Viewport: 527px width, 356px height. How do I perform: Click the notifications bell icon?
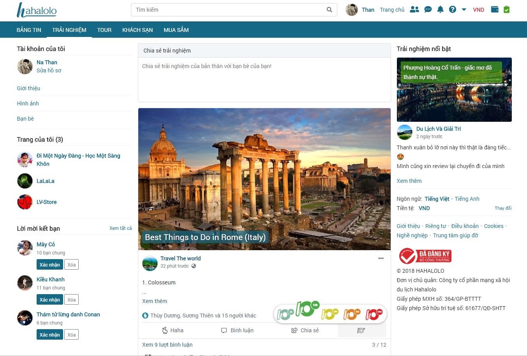click(440, 10)
